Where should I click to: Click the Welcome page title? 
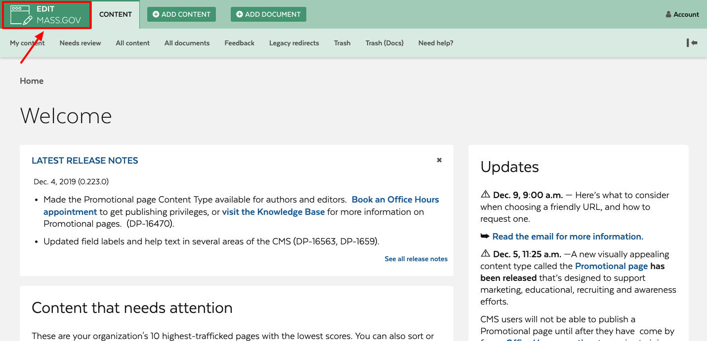(66, 116)
